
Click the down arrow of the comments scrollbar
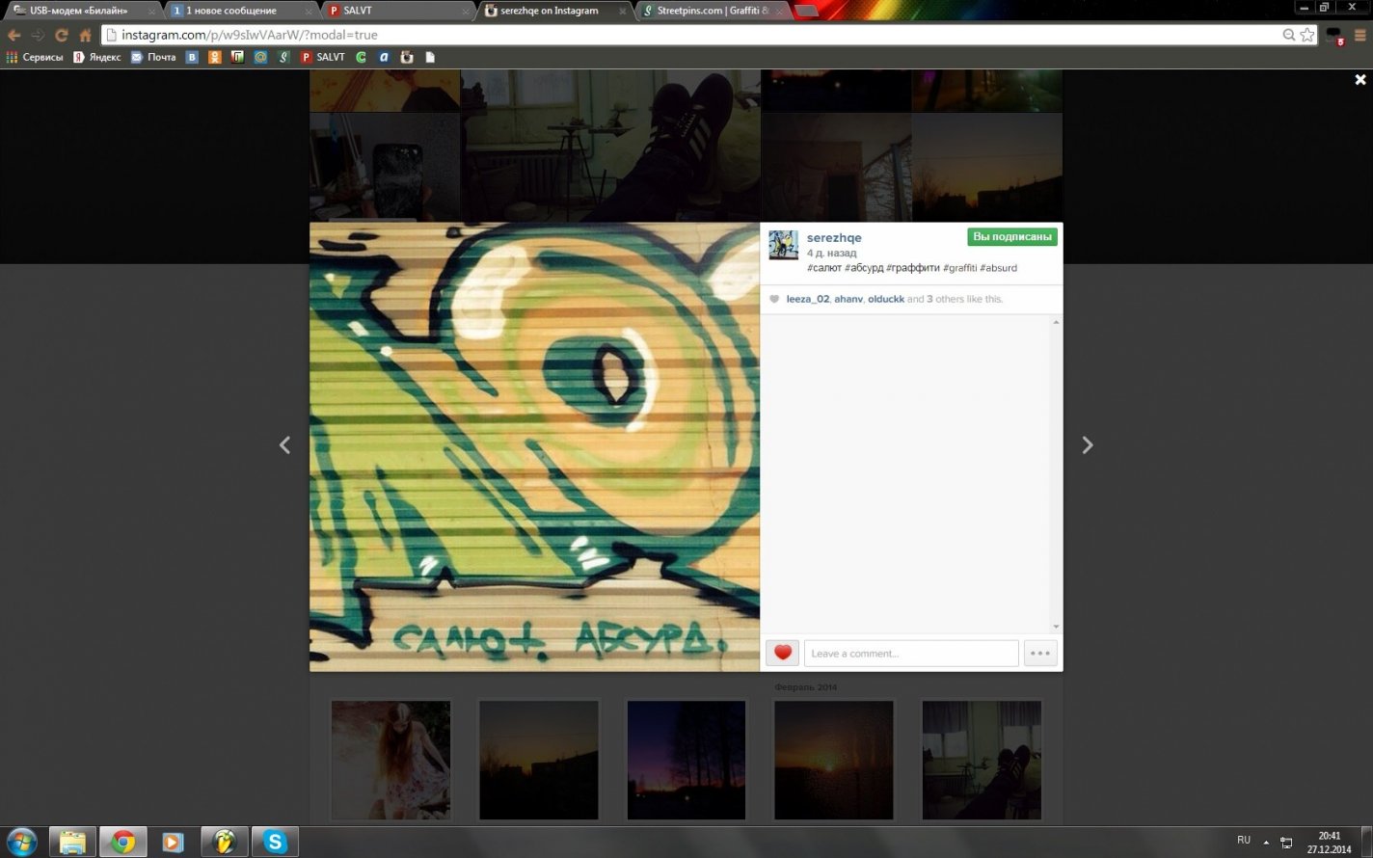1056,627
